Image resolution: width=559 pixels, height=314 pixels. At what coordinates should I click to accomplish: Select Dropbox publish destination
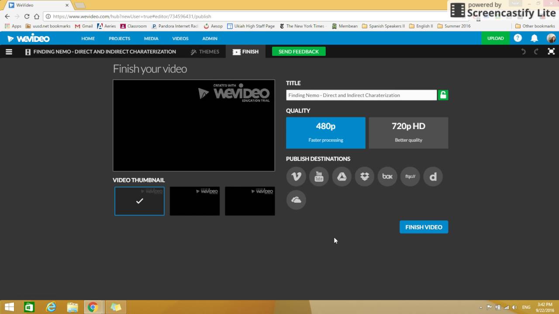tap(365, 177)
